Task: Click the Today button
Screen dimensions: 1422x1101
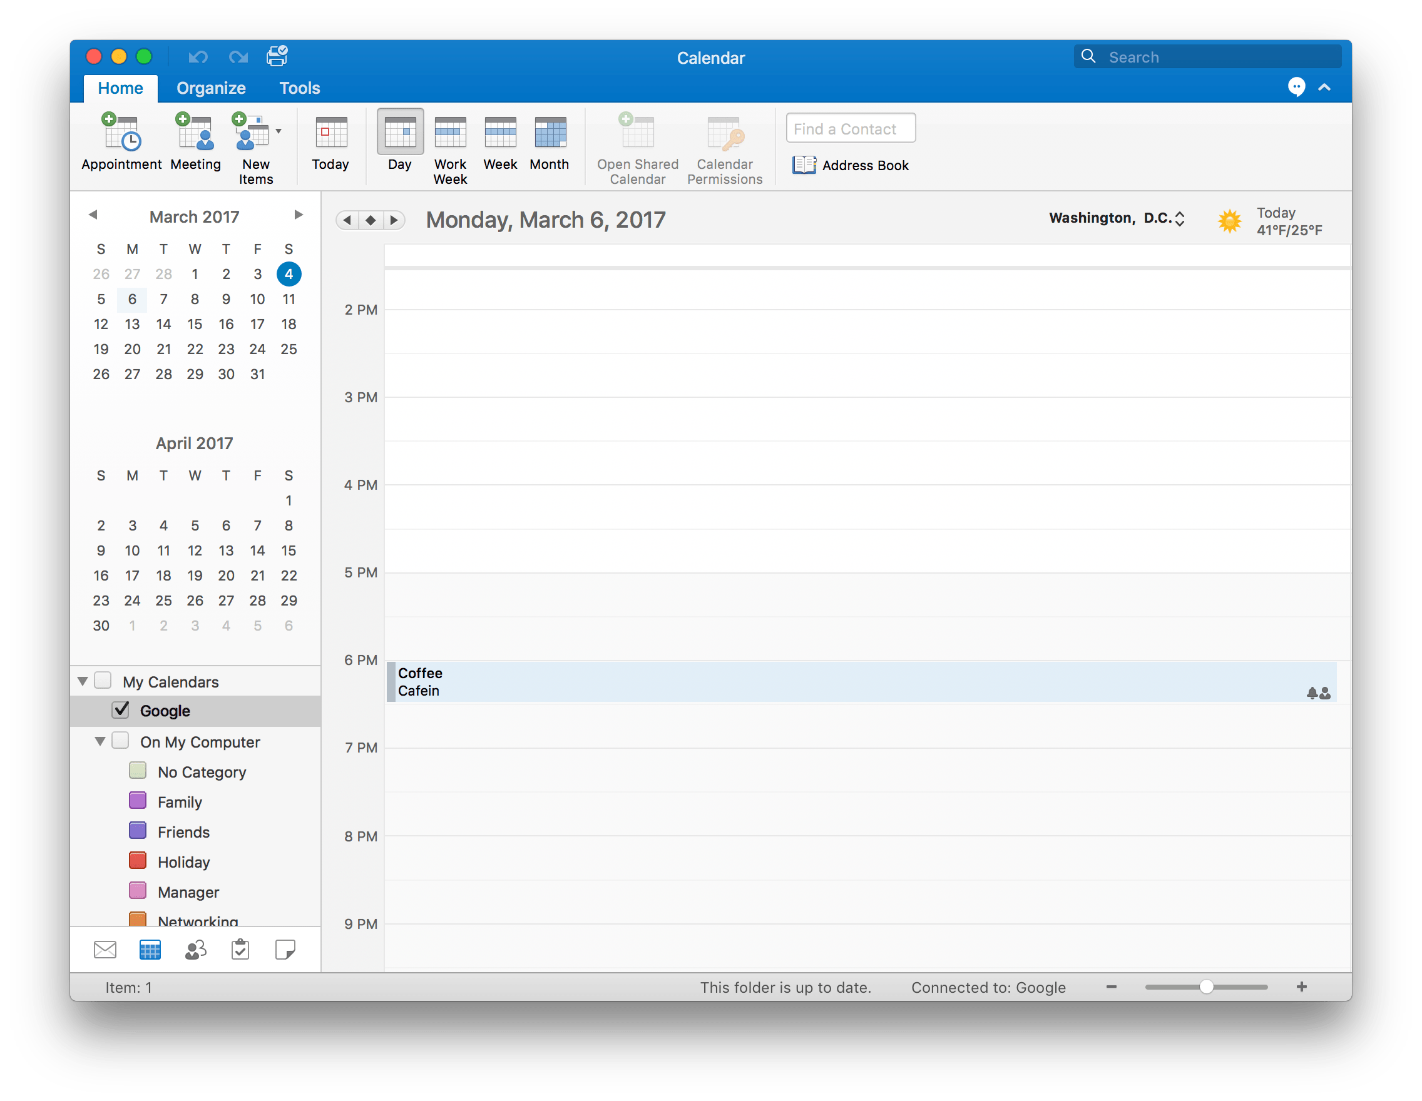Action: tap(330, 143)
